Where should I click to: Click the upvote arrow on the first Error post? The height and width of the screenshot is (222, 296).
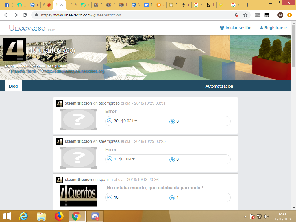pos(110,121)
